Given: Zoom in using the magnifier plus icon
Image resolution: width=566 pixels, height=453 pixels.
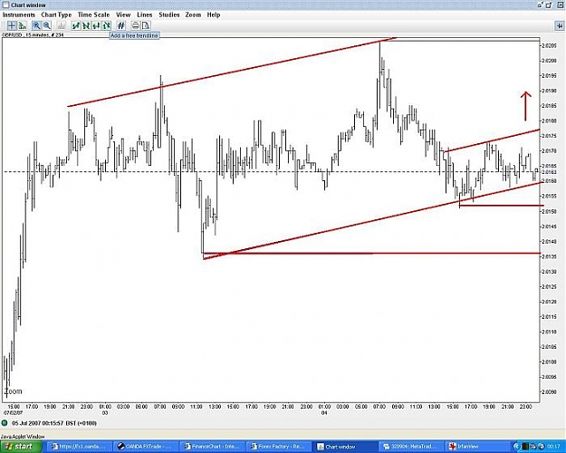Looking at the screenshot, I should coord(36,25).
